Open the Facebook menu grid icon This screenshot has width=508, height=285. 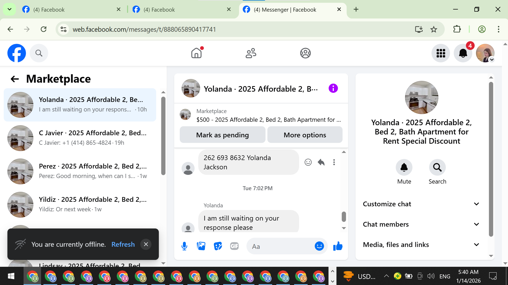441,53
